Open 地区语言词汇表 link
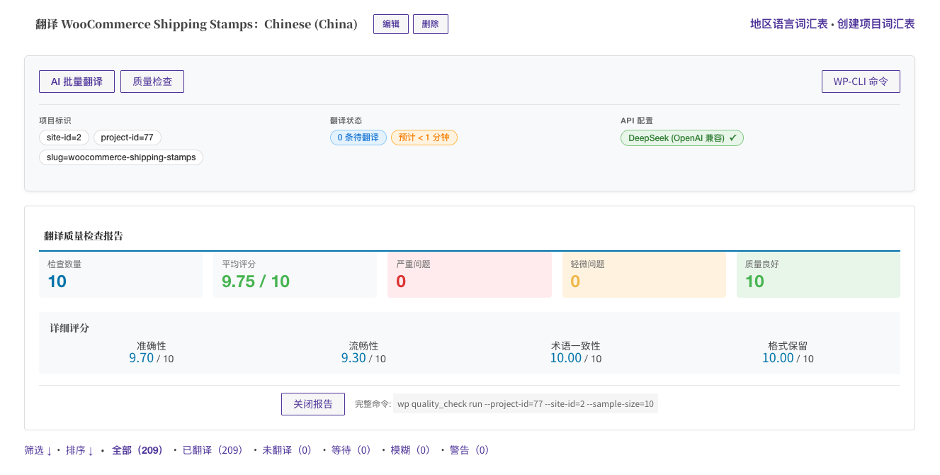 789,24
